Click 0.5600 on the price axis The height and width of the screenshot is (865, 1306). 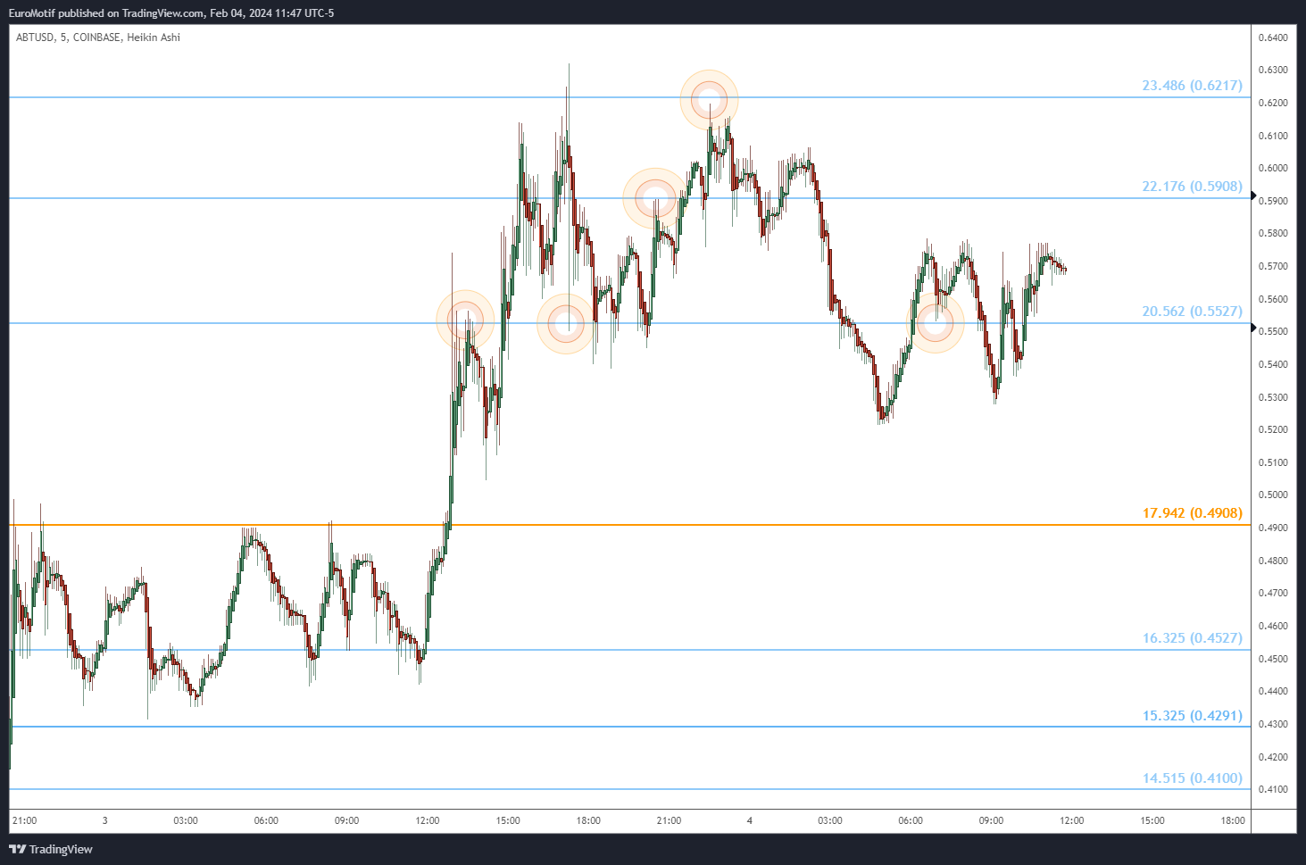1273,299
